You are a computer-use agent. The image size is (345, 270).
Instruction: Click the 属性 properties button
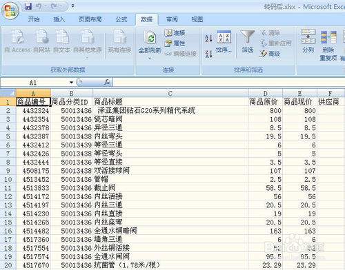click(x=175, y=43)
